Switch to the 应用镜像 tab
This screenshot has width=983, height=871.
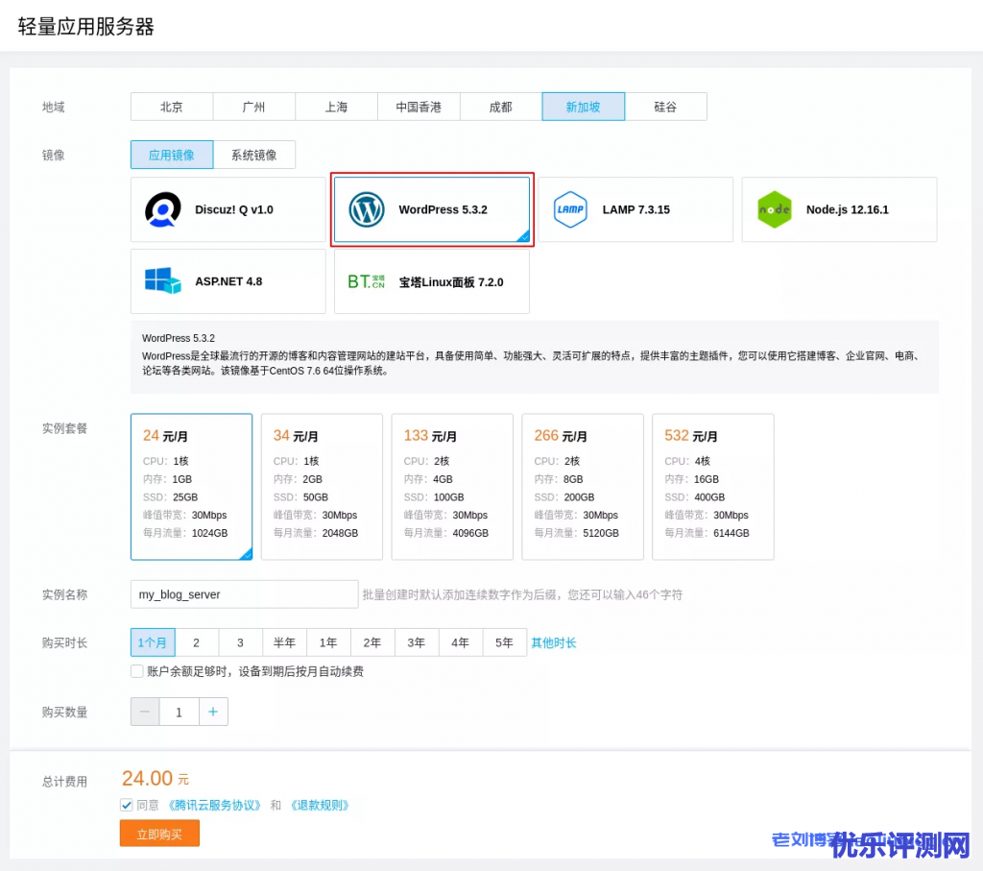coord(172,155)
